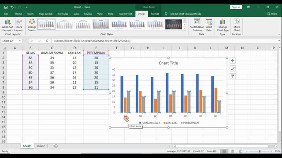Click the Select All corner triangle
This screenshot has height=158, width=282.
[x=5, y=48]
